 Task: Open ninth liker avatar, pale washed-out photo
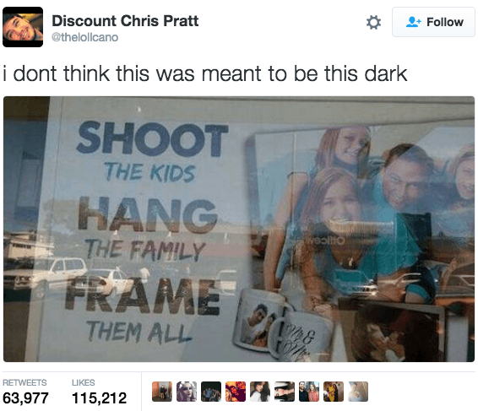[x=358, y=392]
